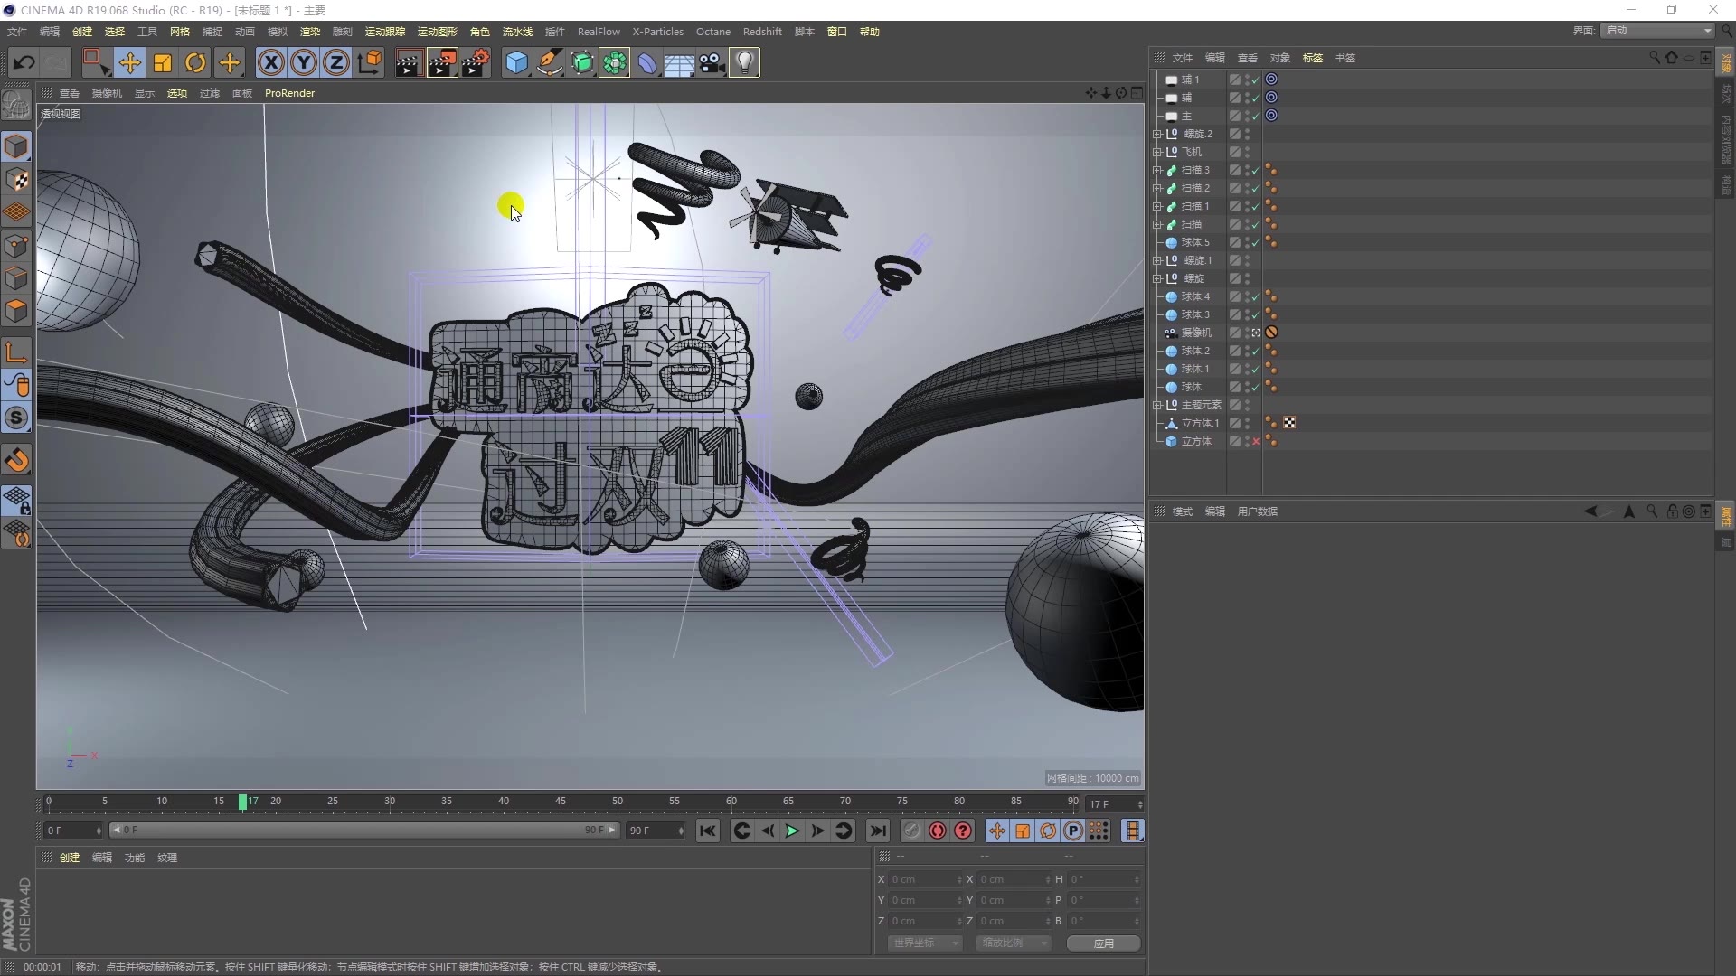
Task: Select the 摄像机 object in object manager
Action: click(x=1195, y=333)
